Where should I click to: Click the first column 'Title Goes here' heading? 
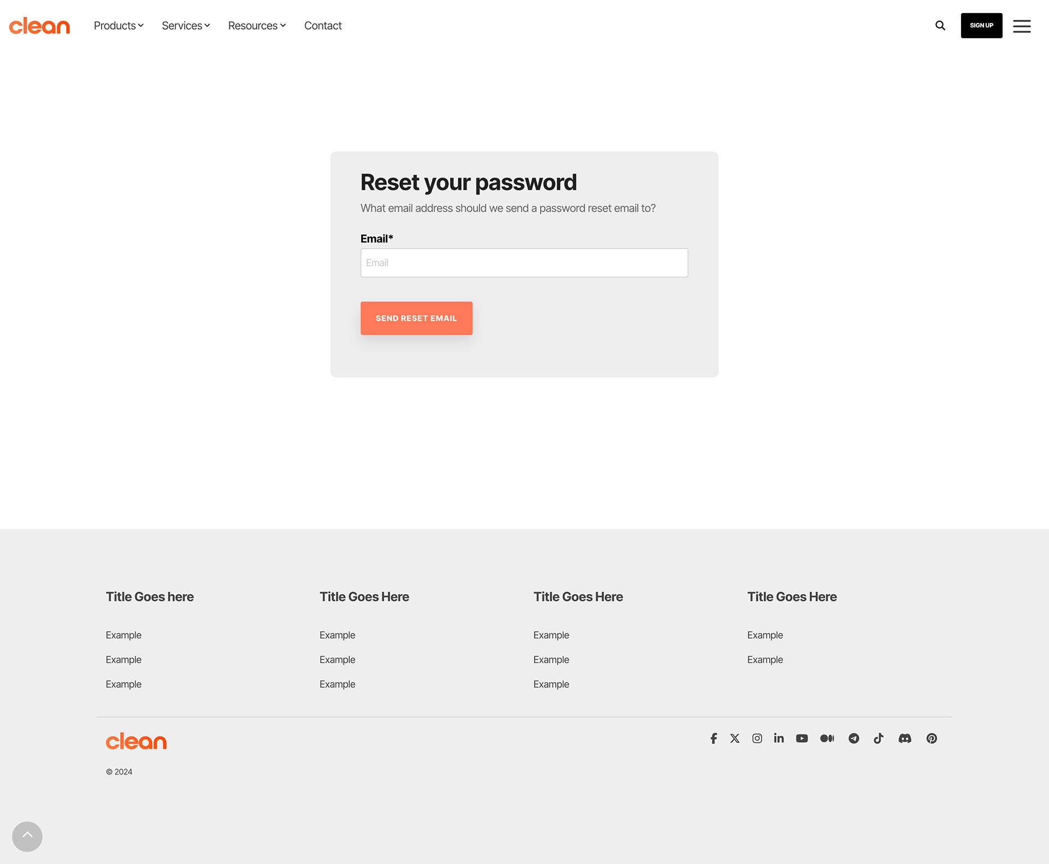[x=150, y=597]
